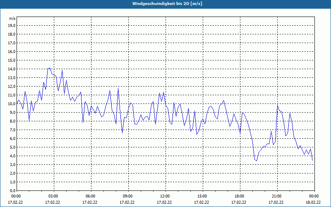Select the '15,0' y-axis label

pos(12,60)
